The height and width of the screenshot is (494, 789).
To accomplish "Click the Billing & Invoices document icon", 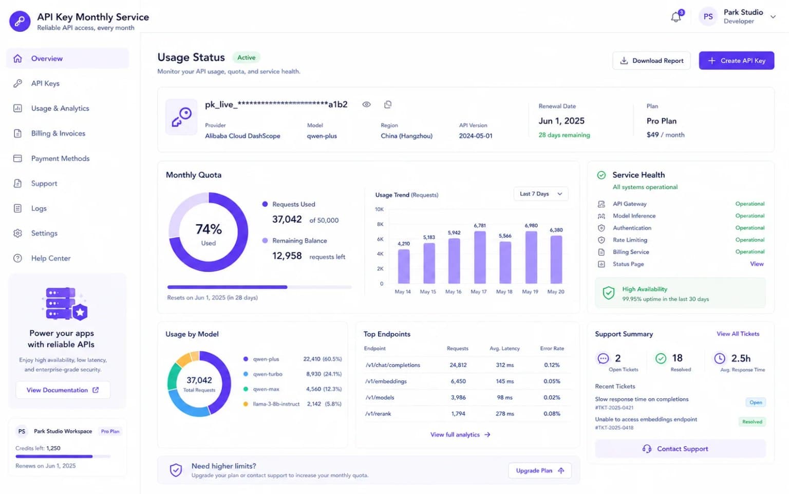I will 17,133.
